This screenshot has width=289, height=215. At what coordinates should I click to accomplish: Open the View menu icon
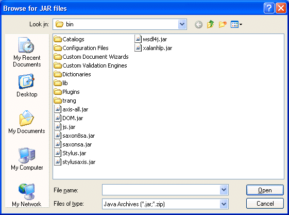click(x=236, y=24)
